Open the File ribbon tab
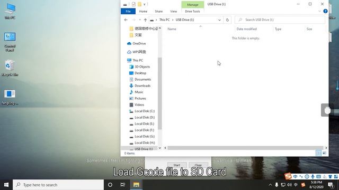 pyautogui.click(x=128, y=11)
